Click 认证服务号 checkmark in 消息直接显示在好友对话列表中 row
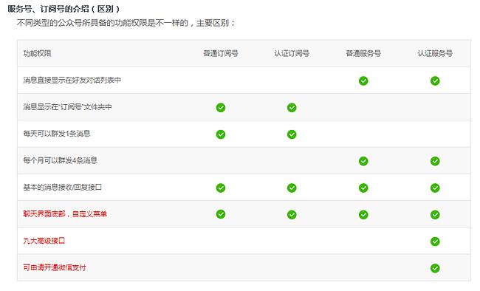This screenshot has height=291, width=480. (x=435, y=81)
